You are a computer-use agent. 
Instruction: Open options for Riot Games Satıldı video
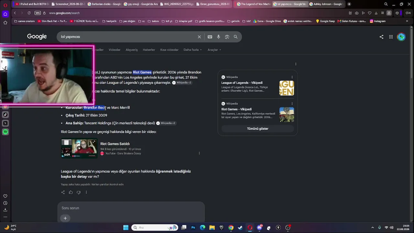[199, 153]
